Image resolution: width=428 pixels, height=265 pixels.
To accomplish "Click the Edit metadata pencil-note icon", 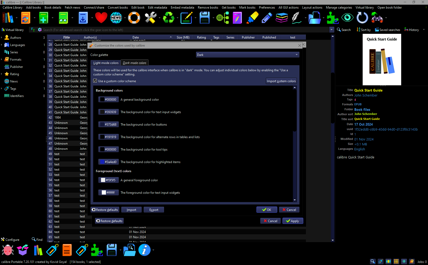I will (186, 18).
